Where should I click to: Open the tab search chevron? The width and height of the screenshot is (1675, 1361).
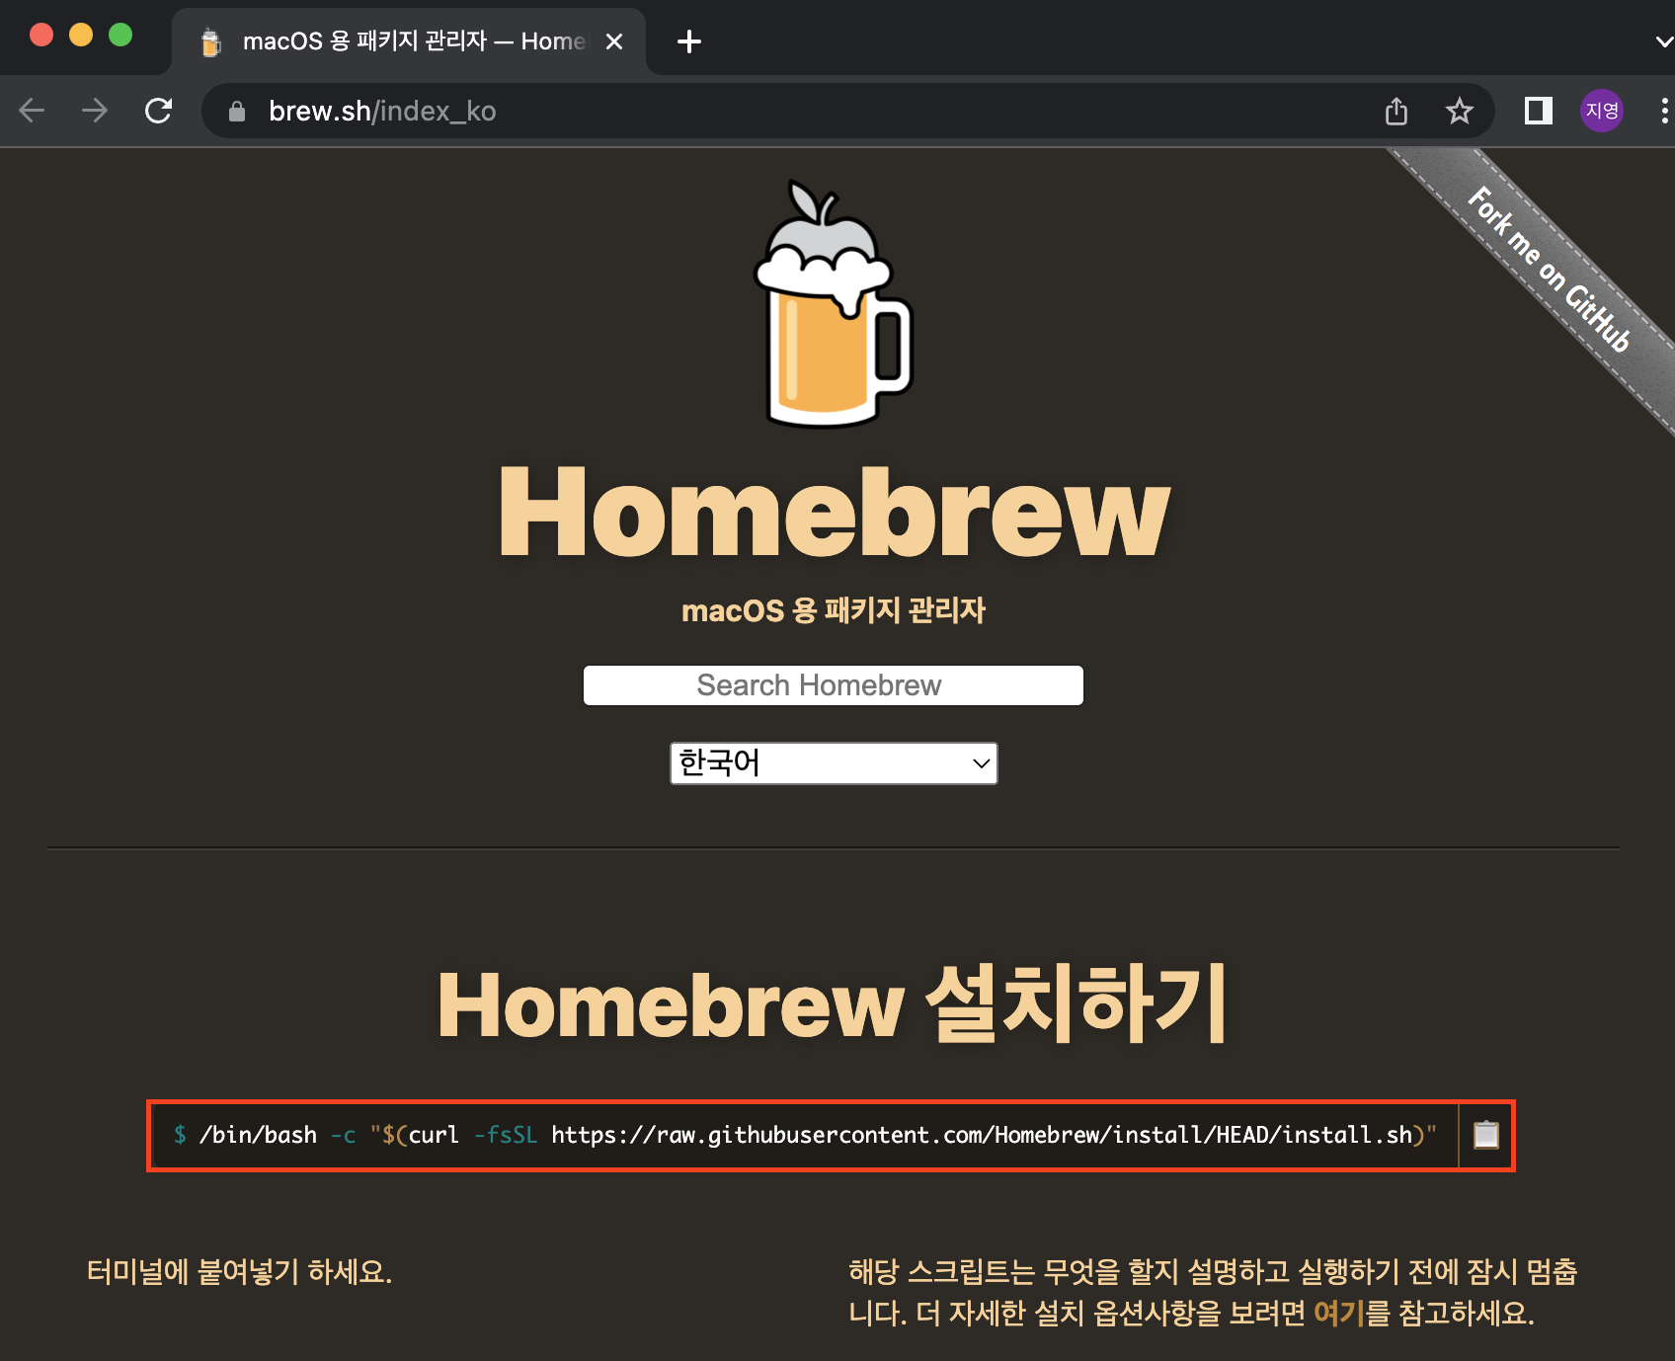click(x=1664, y=41)
